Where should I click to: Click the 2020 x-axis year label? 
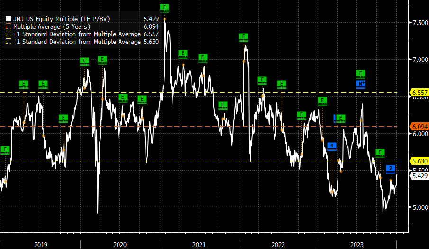(120, 245)
